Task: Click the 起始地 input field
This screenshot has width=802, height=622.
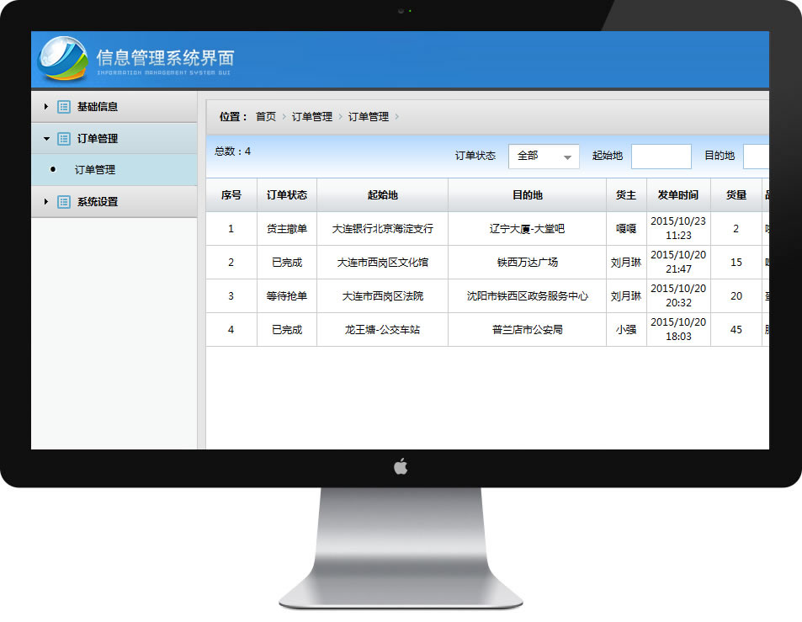Action: pyautogui.click(x=661, y=157)
